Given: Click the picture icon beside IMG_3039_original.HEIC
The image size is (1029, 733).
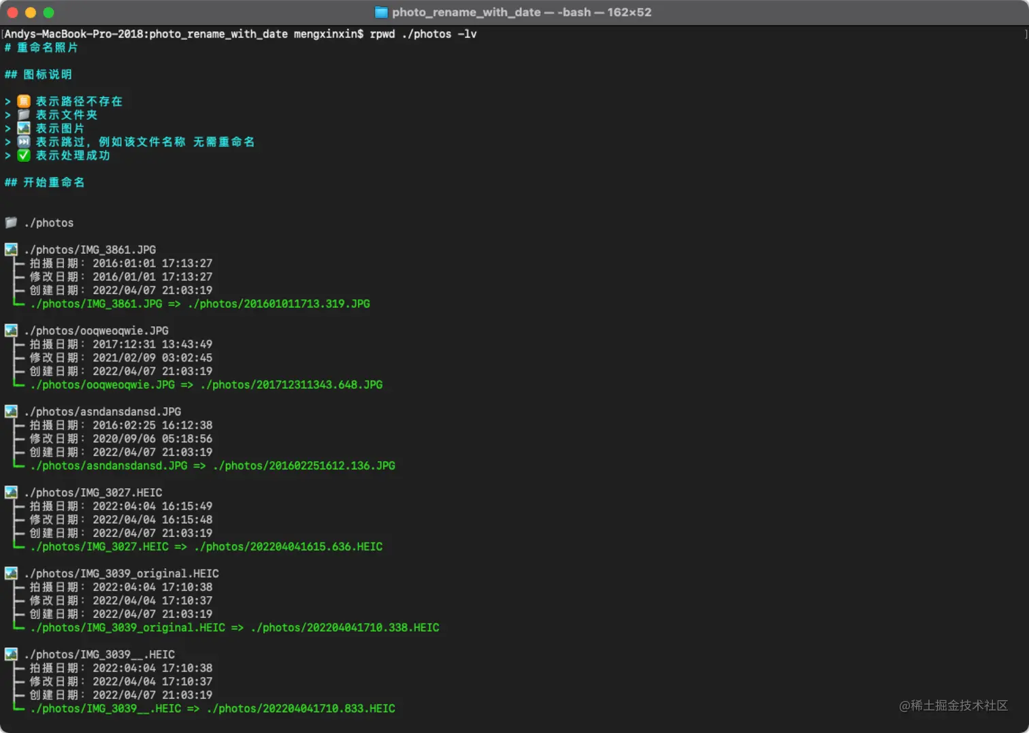Looking at the screenshot, I should tap(11, 574).
